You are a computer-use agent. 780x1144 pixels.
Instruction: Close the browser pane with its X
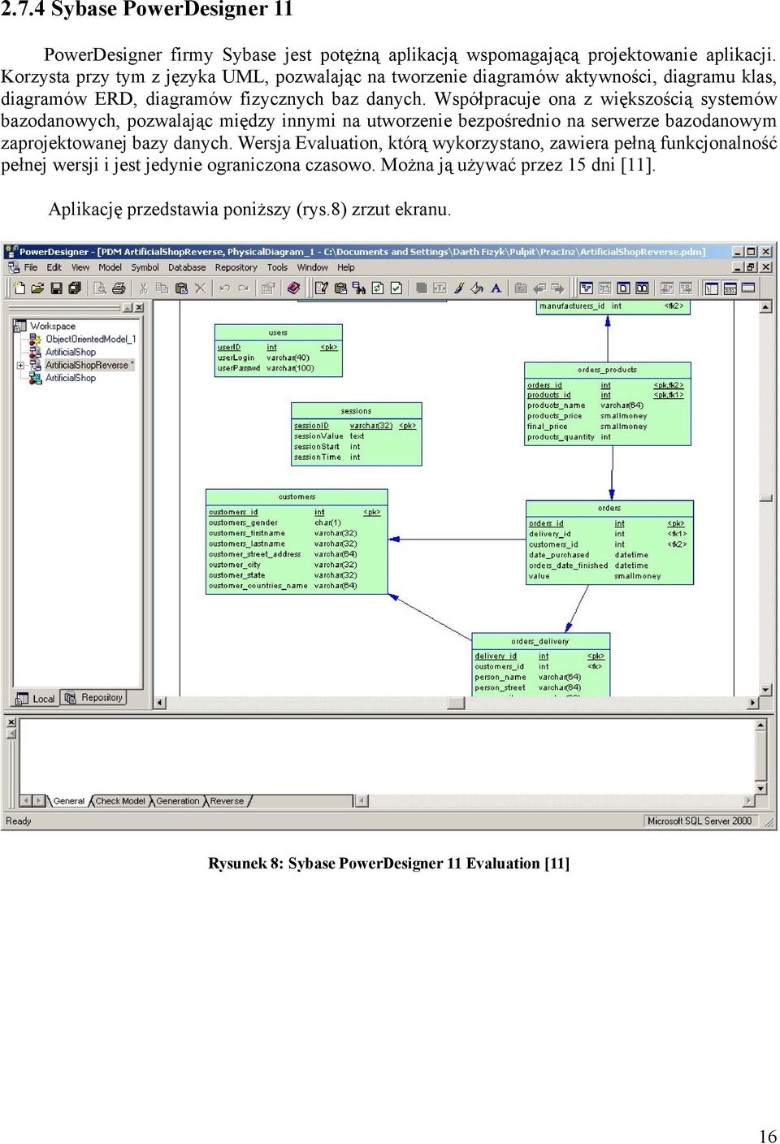tap(139, 307)
